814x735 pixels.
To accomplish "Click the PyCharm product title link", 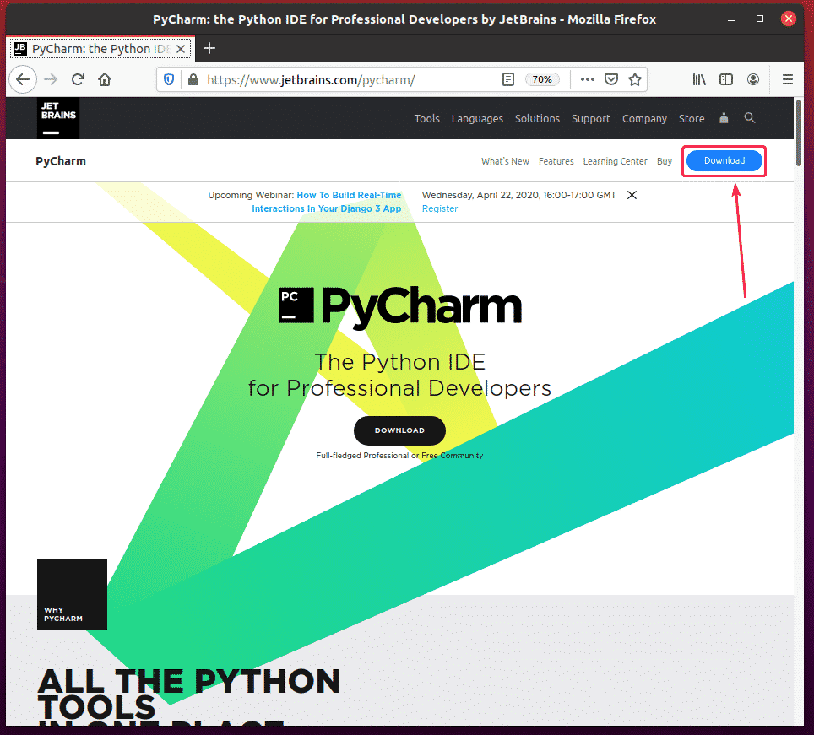I will [61, 161].
